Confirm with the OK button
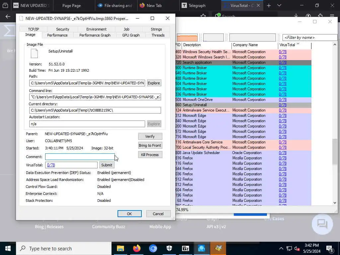Image resolution: width=340 pixels, height=255 pixels. coord(129,214)
